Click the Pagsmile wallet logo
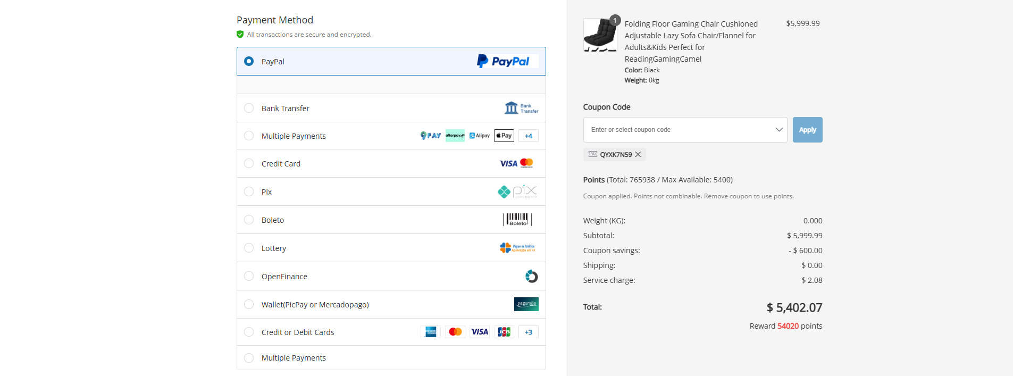 pyautogui.click(x=526, y=304)
